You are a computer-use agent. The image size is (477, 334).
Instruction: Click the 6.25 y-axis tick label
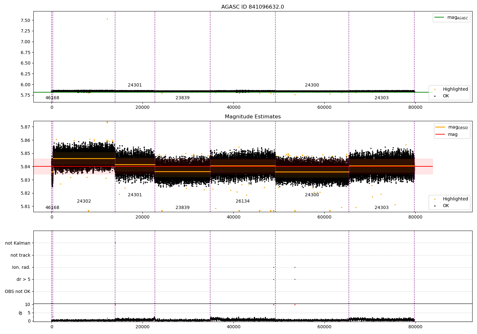25,74
